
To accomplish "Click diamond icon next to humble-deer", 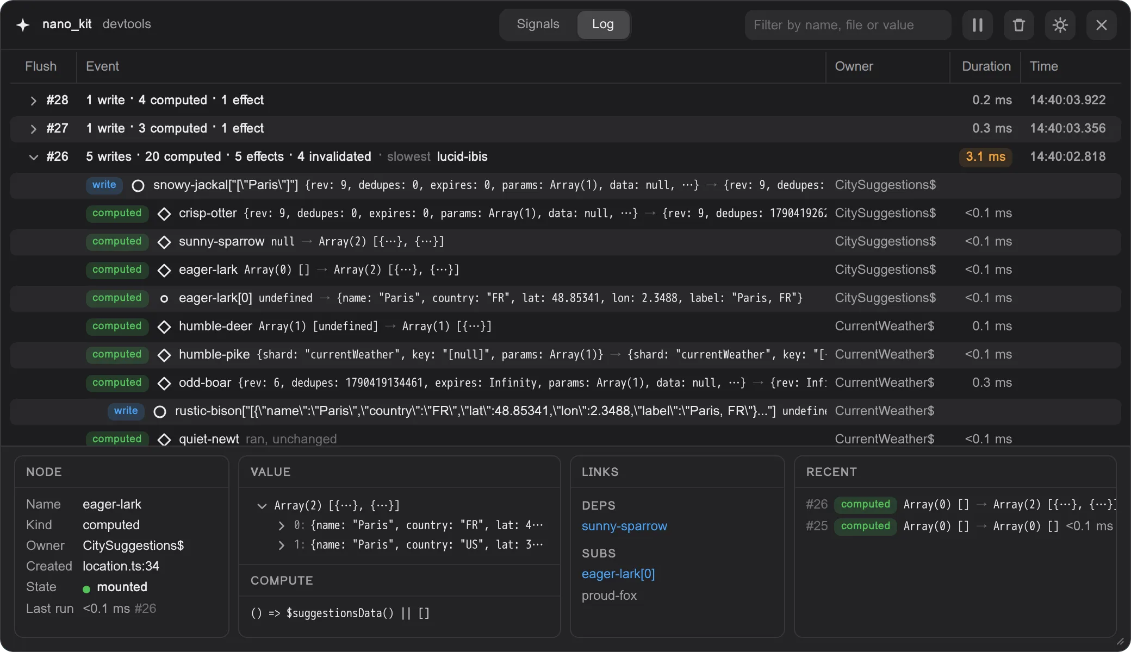I will coord(164,327).
